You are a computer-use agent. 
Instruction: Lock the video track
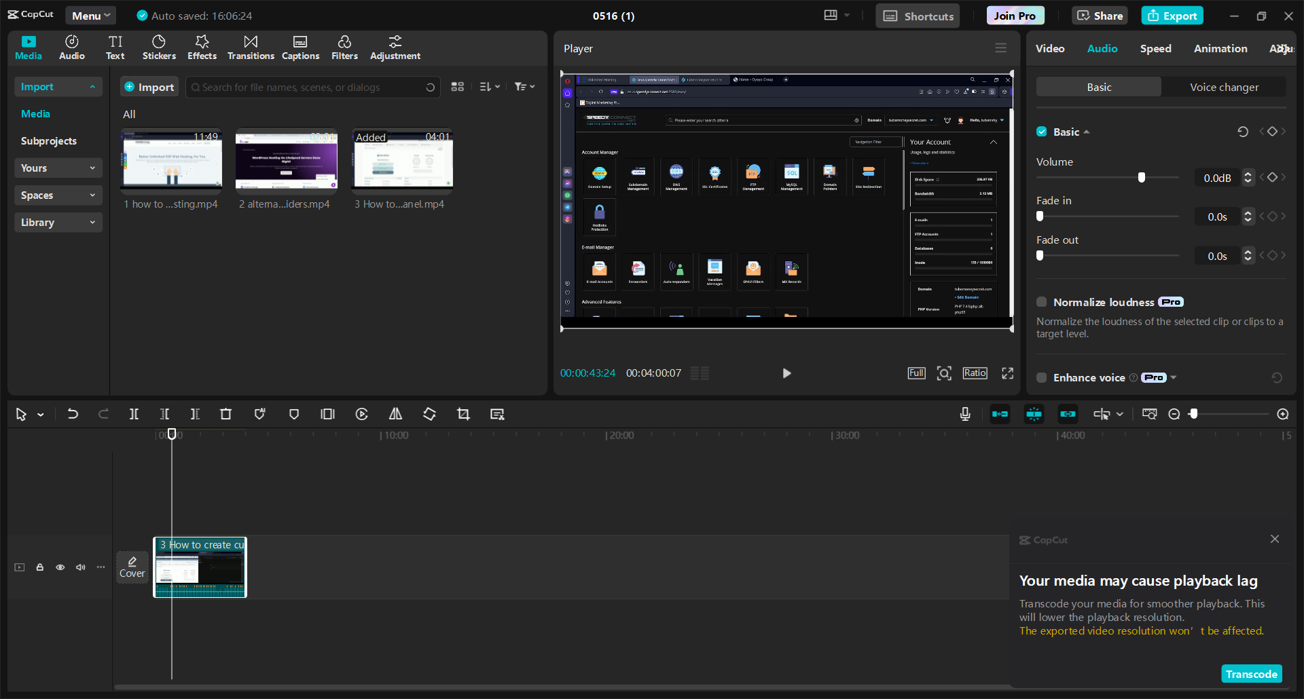click(x=40, y=567)
